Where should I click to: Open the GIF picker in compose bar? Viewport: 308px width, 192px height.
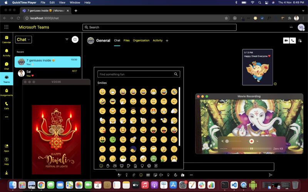148,175
